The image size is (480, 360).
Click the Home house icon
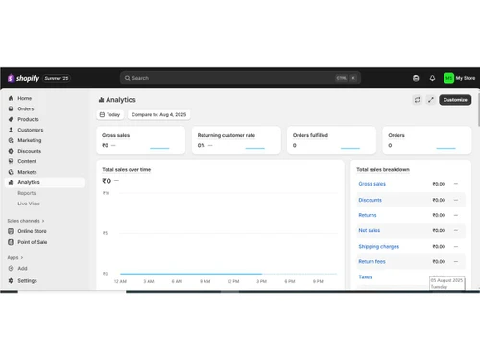11,98
